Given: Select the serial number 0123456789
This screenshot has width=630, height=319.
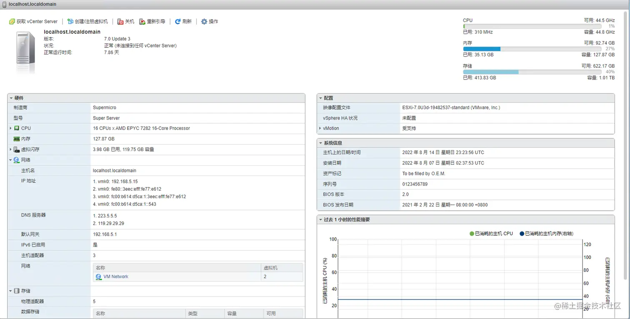Looking at the screenshot, I should (x=415, y=184).
